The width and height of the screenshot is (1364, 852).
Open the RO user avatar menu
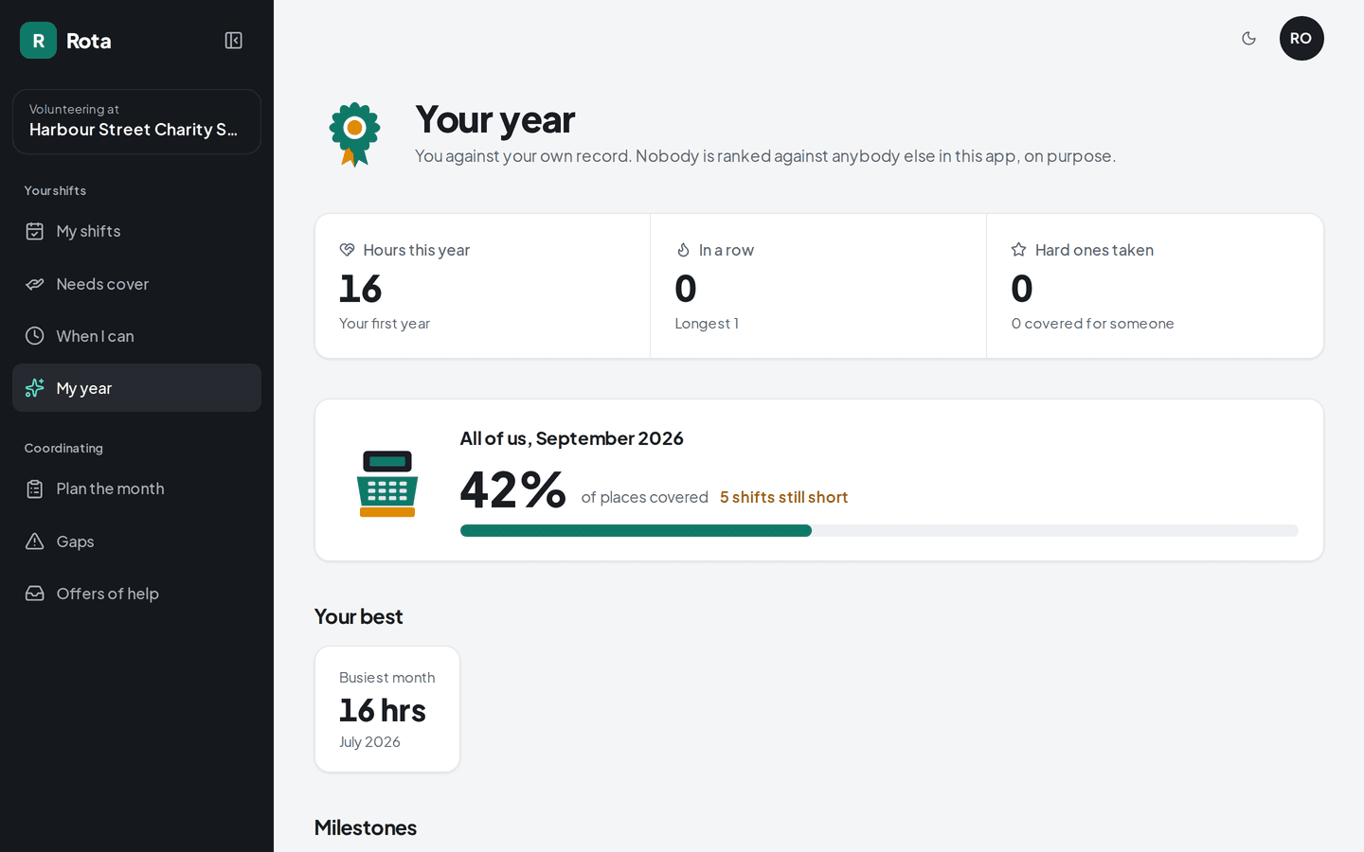(1301, 39)
